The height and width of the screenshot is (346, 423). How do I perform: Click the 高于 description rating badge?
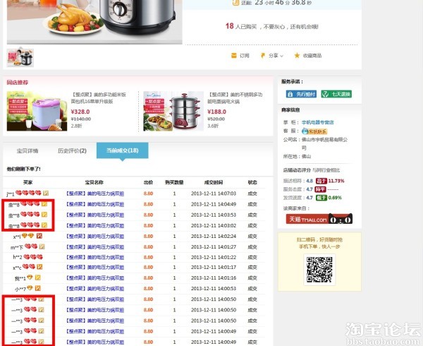tap(321, 181)
